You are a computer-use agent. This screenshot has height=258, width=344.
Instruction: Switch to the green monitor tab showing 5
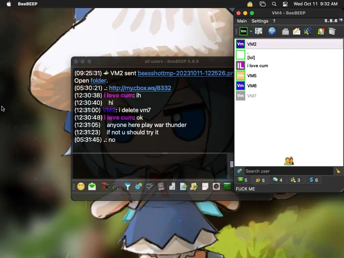pos(243,180)
